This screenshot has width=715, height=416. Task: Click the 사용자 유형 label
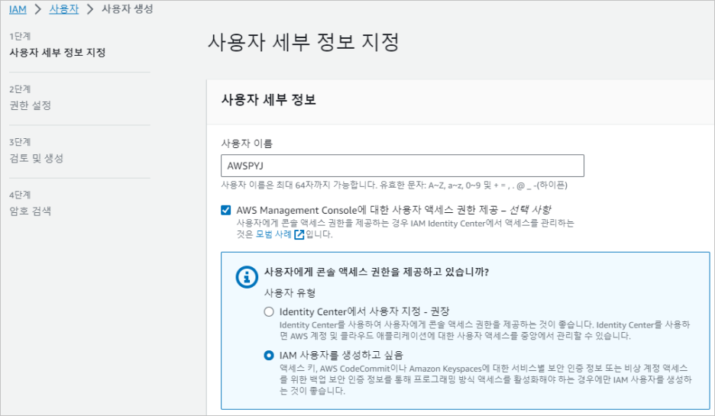click(290, 293)
